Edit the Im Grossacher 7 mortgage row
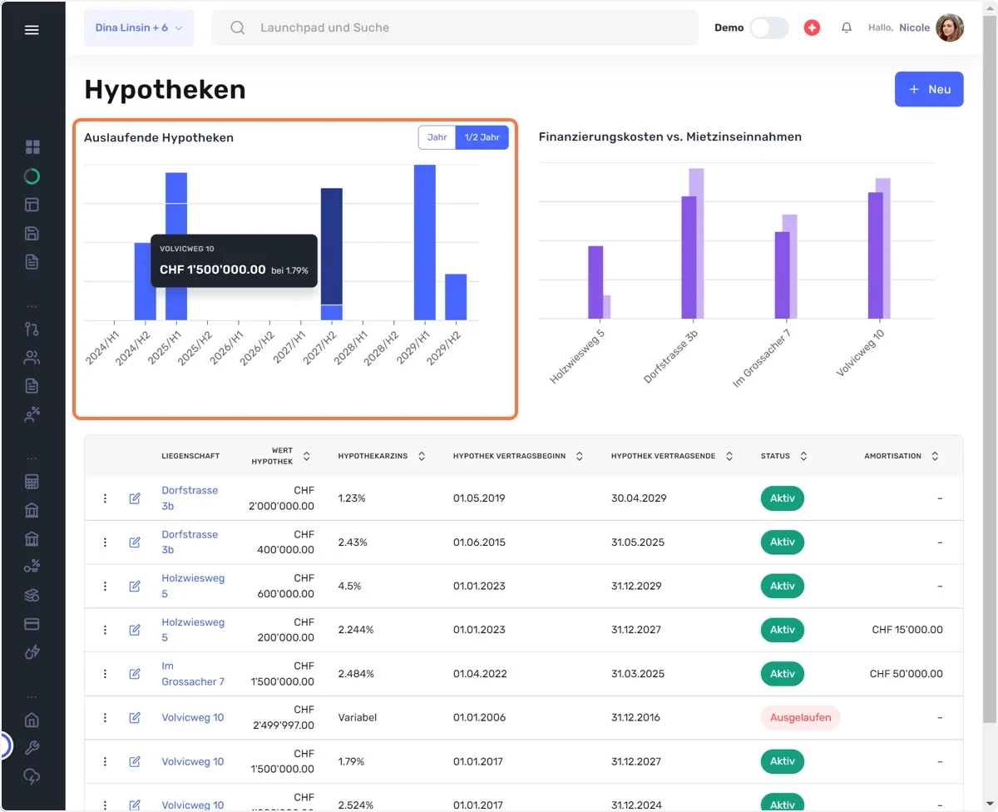 tap(135, 674)
